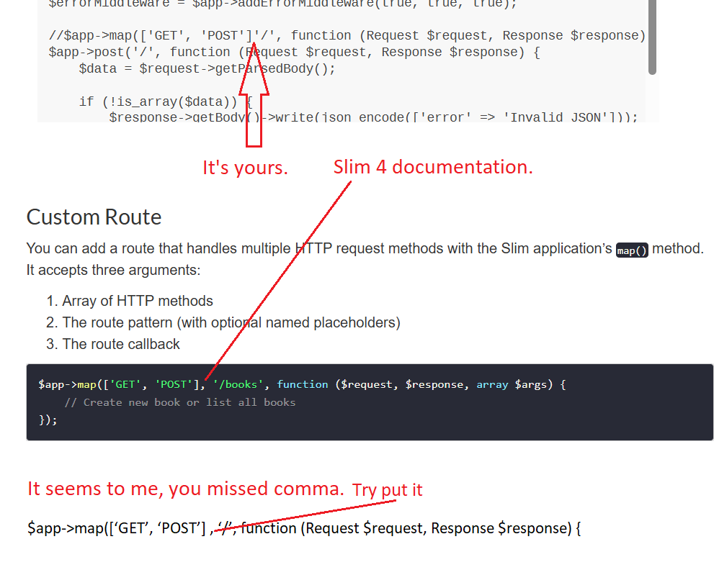Click list item 'The route callback'
The image size is (714, 575).
pos(121,344)
